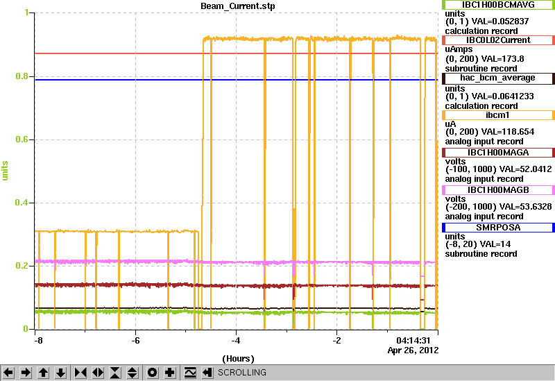The height and width of the screenshot is (381, 555).
Task: Select the IBC1H00MAGB curve legend button
Action: (498, 190)
